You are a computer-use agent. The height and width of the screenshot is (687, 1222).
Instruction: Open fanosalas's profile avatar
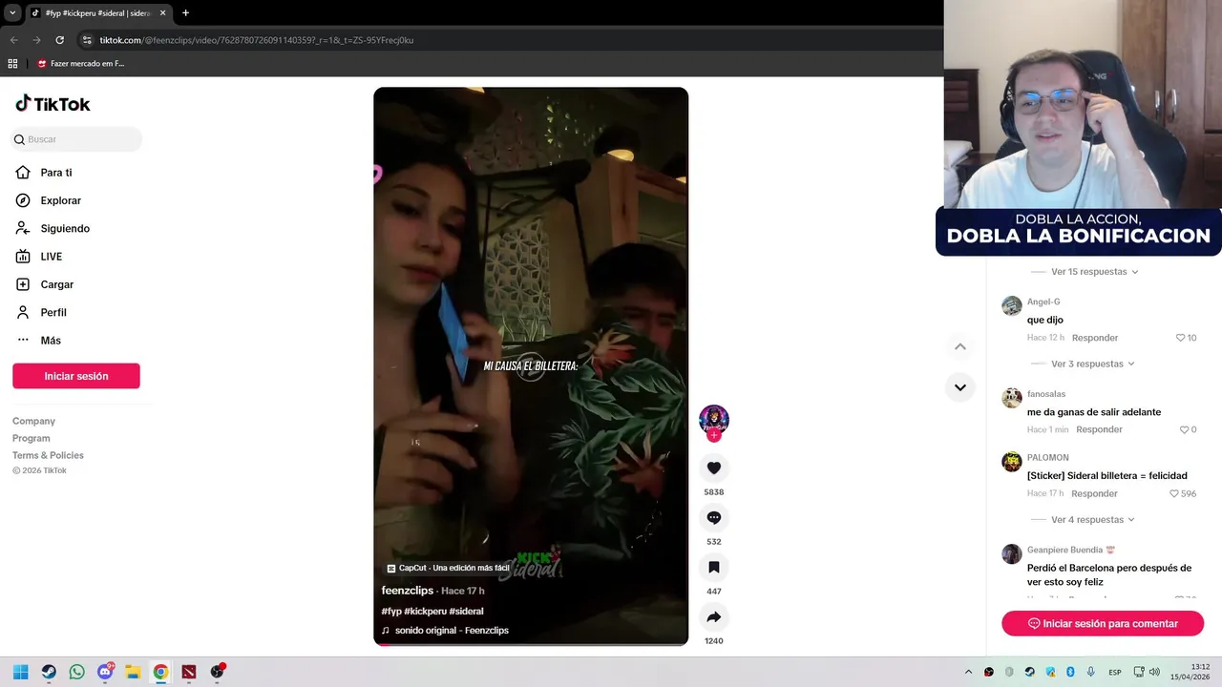point(1011,398)
